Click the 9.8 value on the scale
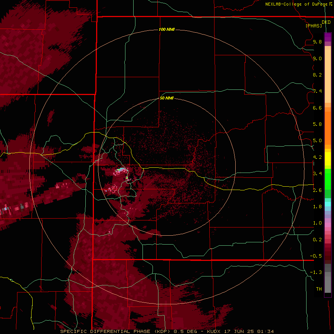Image resolution: width=334 pixels, height=334 pixels. point(317,42)
